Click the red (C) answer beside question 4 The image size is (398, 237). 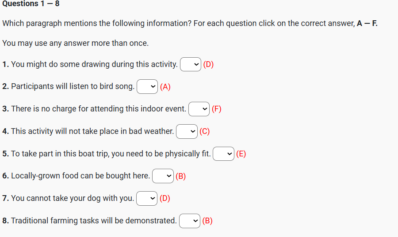tap(205, 131)
